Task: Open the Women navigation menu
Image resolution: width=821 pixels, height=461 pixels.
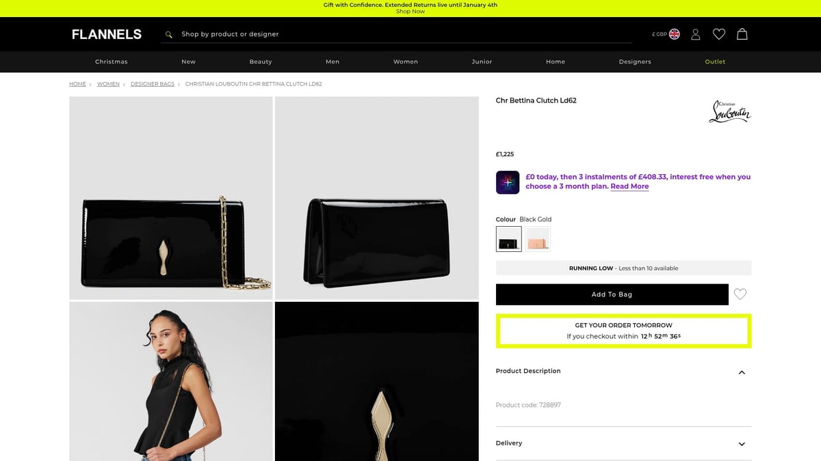Action: pos(405,61)
